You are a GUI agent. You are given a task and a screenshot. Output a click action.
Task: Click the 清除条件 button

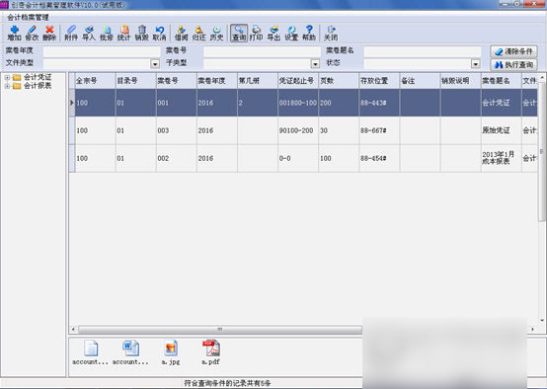pyautogui.click(x=513, y=51)
